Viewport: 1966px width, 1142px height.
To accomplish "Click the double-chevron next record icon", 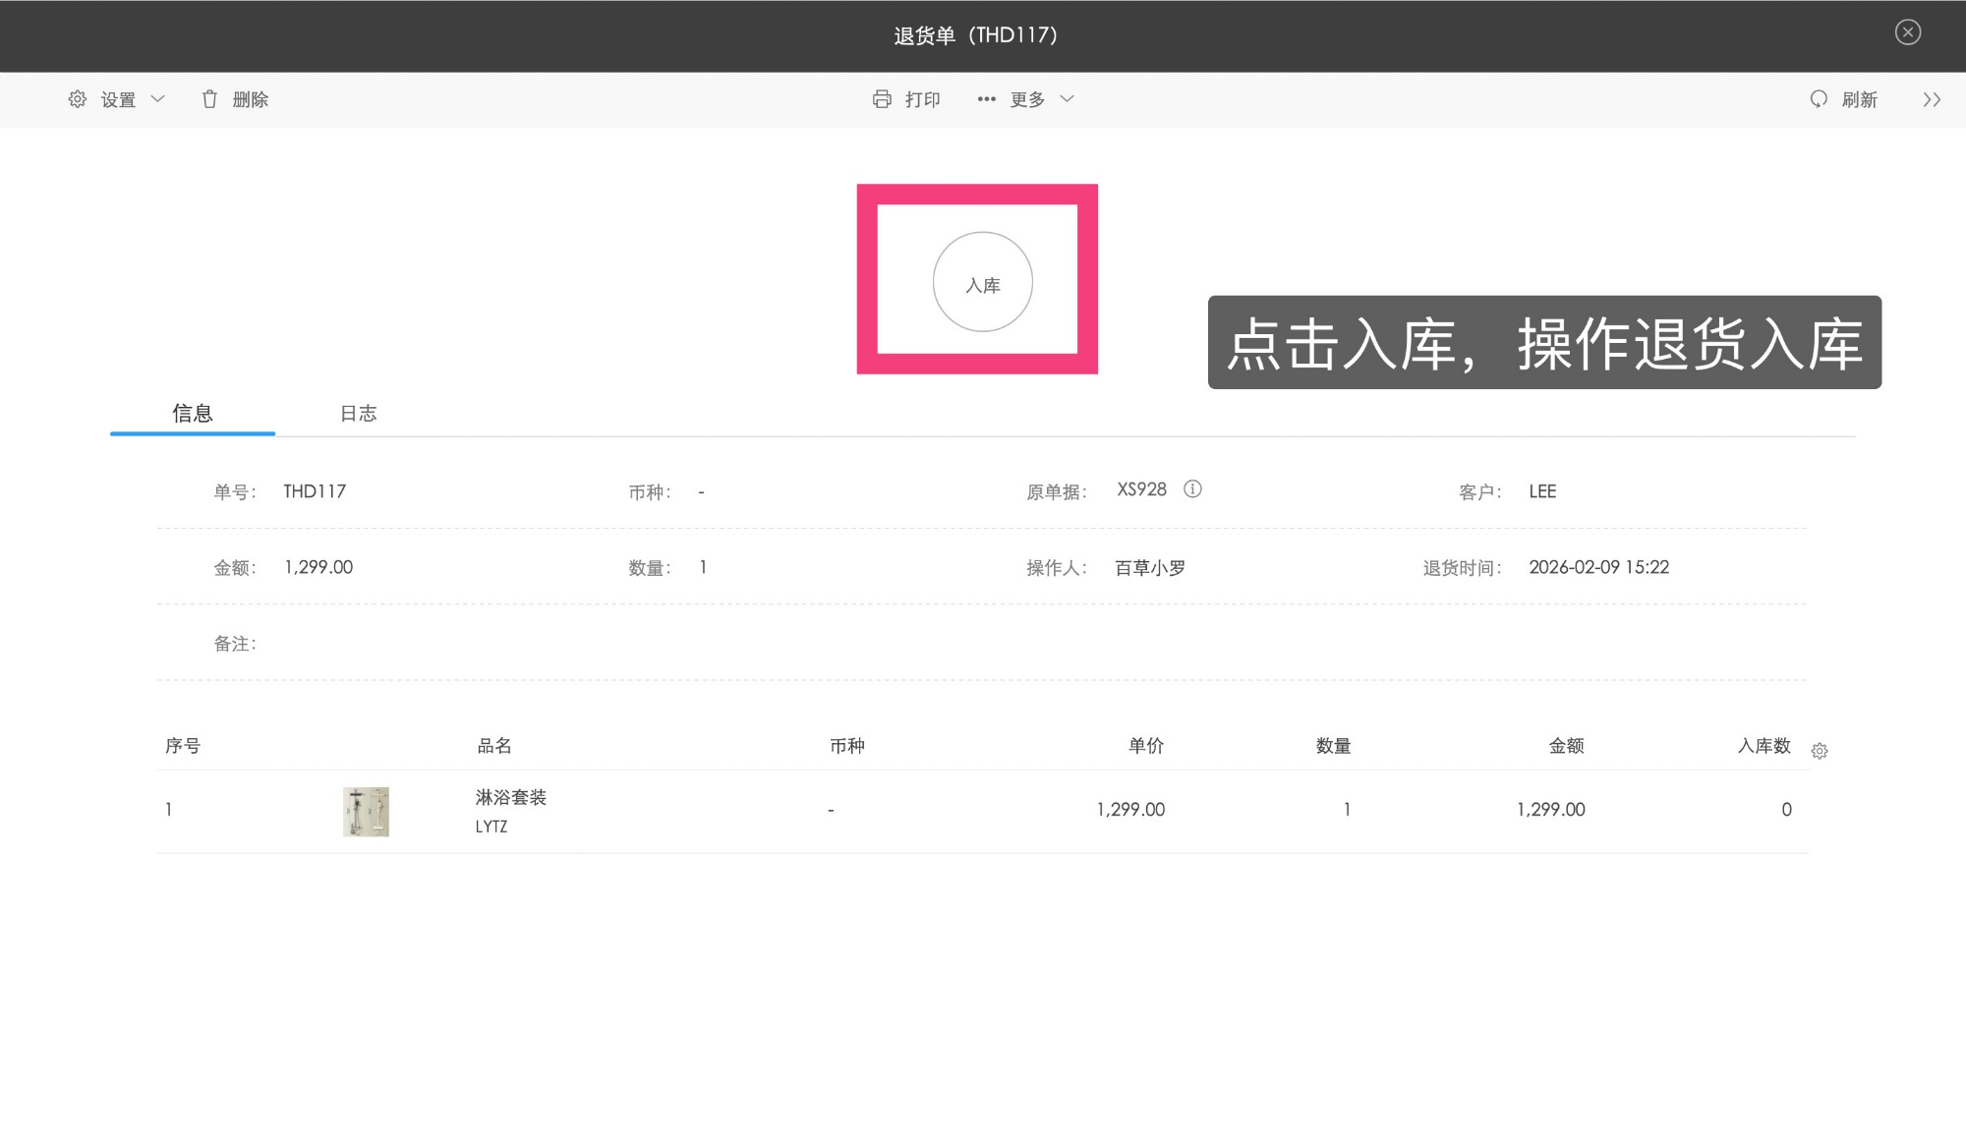I will tap(1932, 99).
